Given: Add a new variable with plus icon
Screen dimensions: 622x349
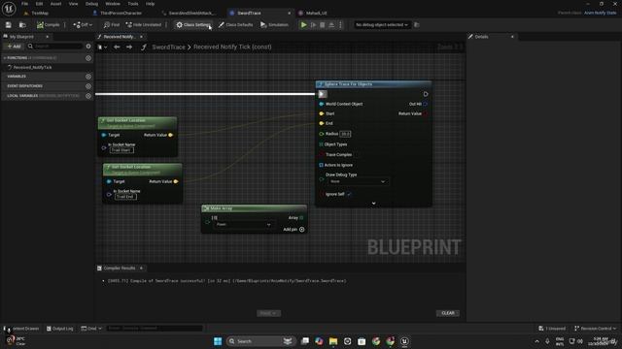Looking at the screenshot, I should click(x=88, y=77).
